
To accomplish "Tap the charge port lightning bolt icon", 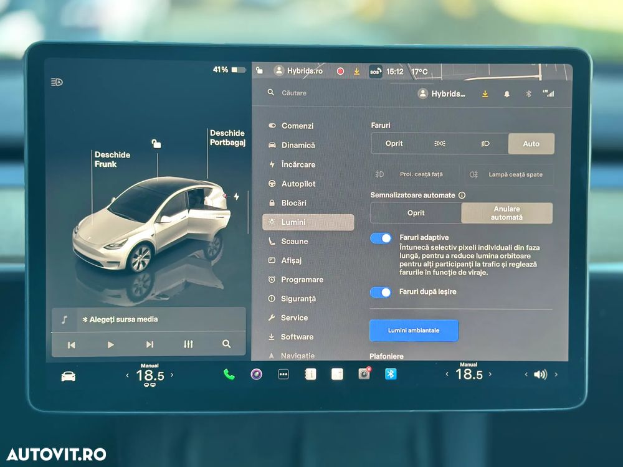I will click(236, 196).
